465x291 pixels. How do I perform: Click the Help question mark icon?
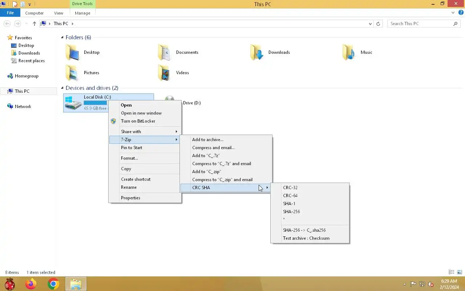461,13
